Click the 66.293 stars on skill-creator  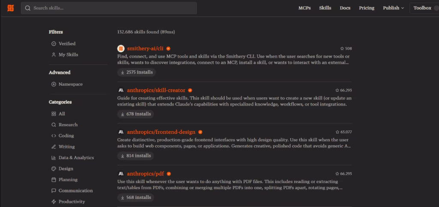(x=343, y=90)
